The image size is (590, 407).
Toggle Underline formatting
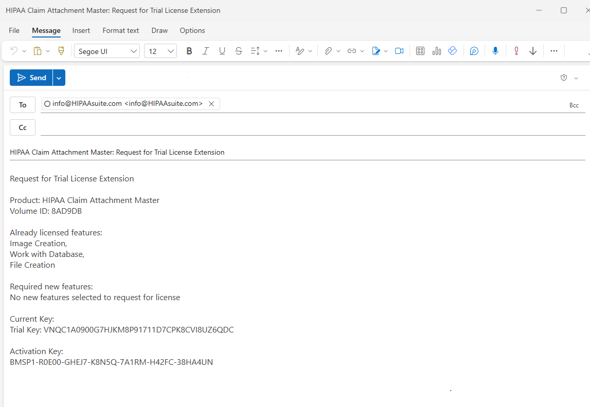click(x=222, y=51)
